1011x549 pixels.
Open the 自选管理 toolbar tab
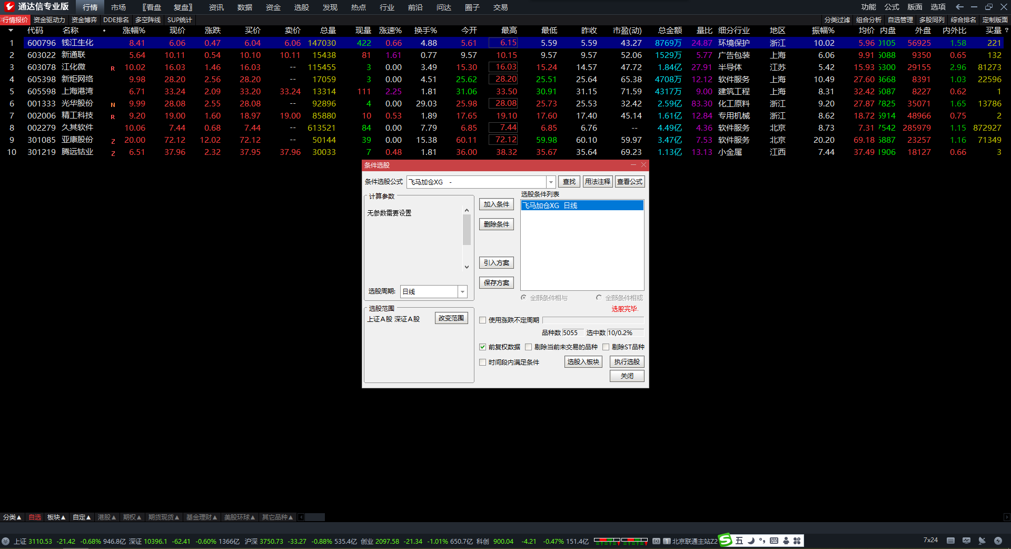(x=900, y=20)
